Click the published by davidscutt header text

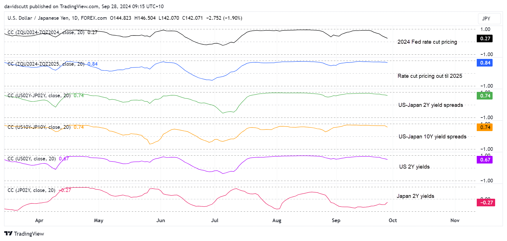(x=84, y=6)
